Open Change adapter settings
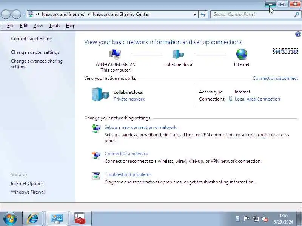The height and width of the screenshot is (226, 302). click(x=35, y=52)
